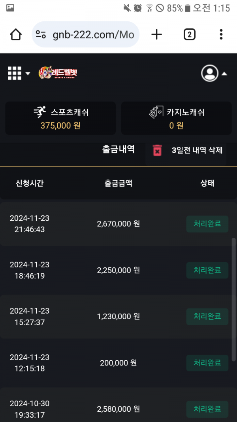The image size is (237, 422).
Task: Open the user profile icon
Action: click(x=210, y=73)
